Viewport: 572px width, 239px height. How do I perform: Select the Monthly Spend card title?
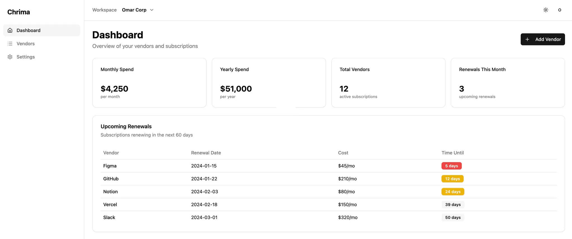click(x=117, y=70)
